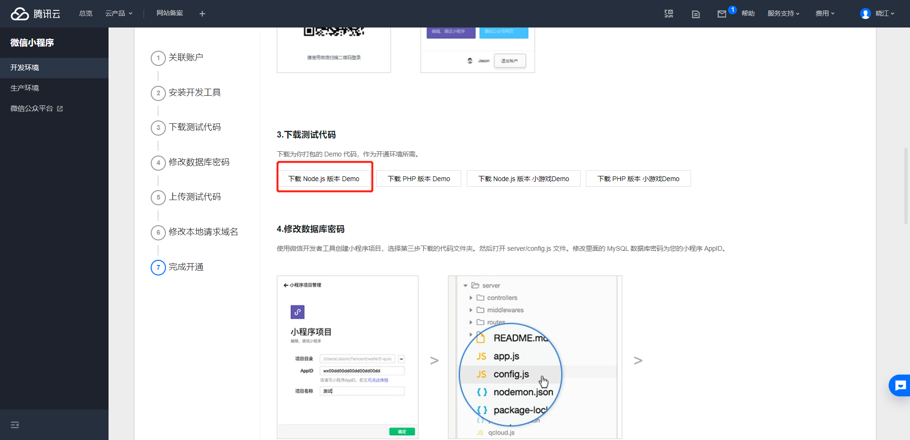The height and width of the screenshot is (440, 910).
Task: Download the Node.js 小游戏Demo
Action: [x=523, y=179]
